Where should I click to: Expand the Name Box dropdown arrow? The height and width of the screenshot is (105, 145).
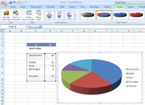(26, 27)
